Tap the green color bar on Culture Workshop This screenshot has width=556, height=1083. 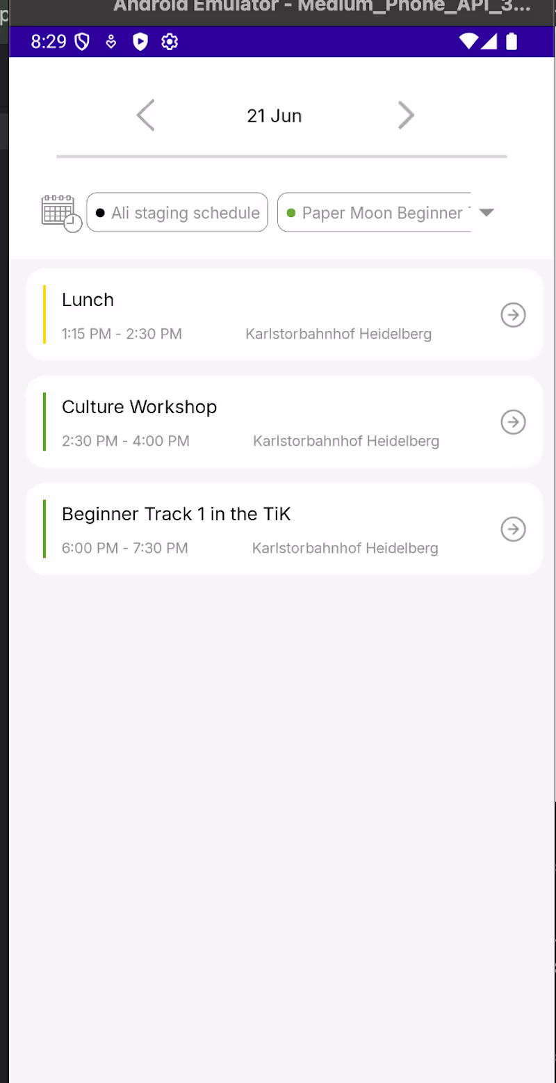coord(44,422)
